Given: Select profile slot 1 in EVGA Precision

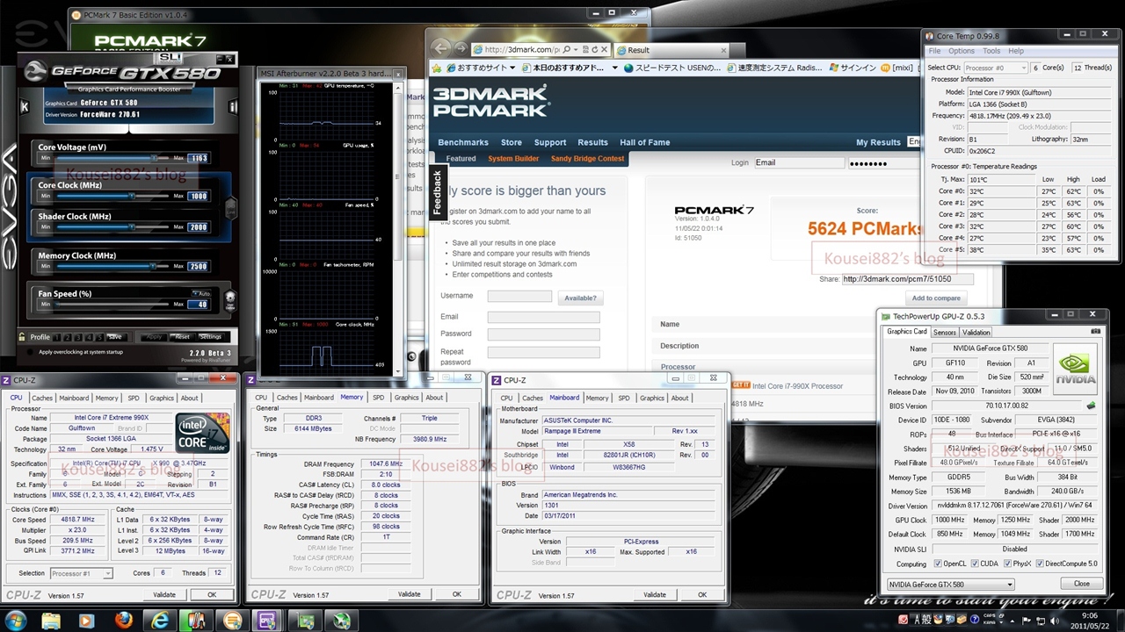Looking at the screenshot, I should pyautogui.click(x=55, y=337).
